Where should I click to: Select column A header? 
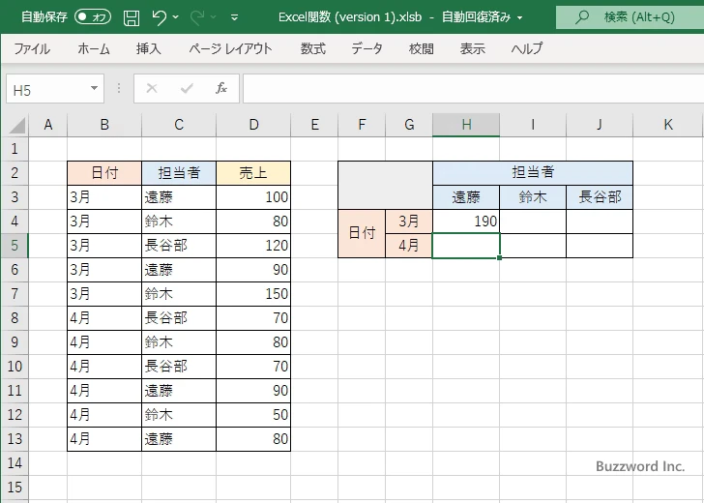pyautogui.click(x=48, y=125)
